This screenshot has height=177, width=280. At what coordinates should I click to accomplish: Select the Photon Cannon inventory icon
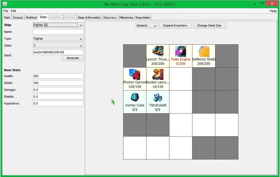[x=135, y=74]
